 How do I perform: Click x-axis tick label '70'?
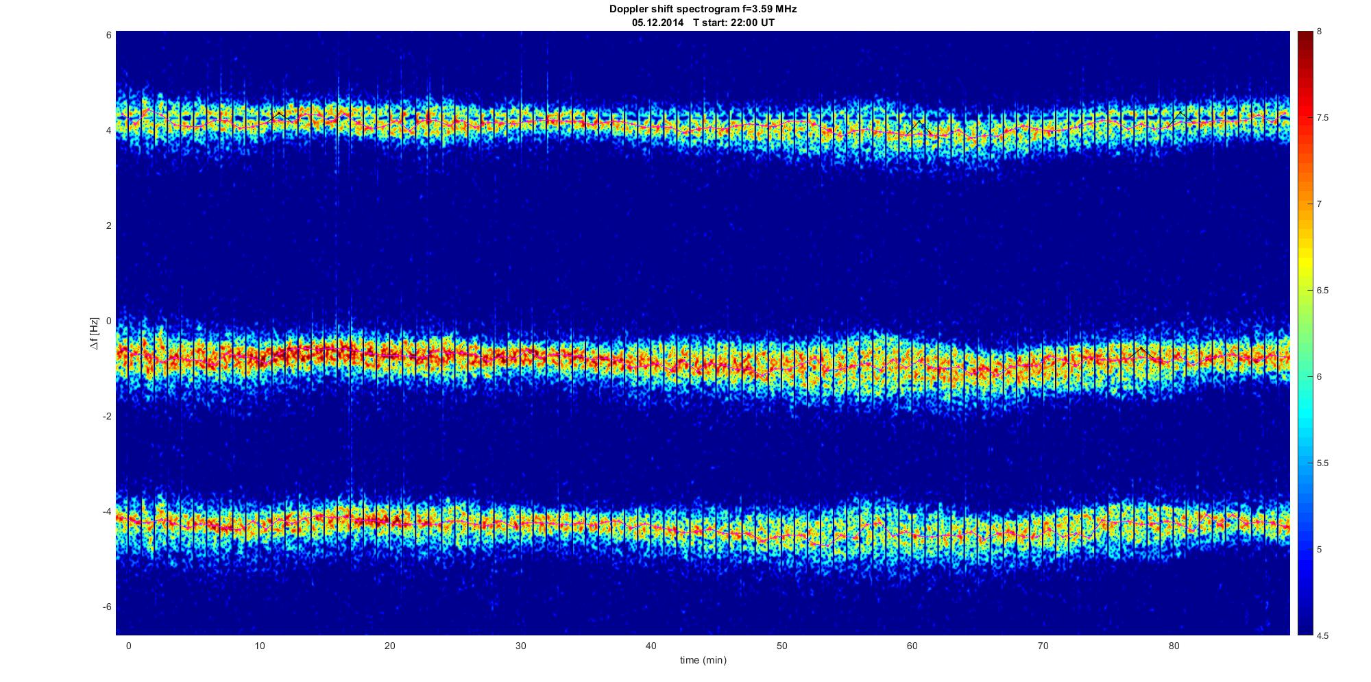coord(1043,646)
